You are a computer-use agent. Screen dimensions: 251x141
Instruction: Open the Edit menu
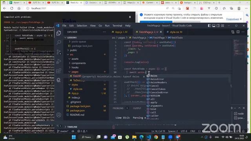(x=71, y=25)
